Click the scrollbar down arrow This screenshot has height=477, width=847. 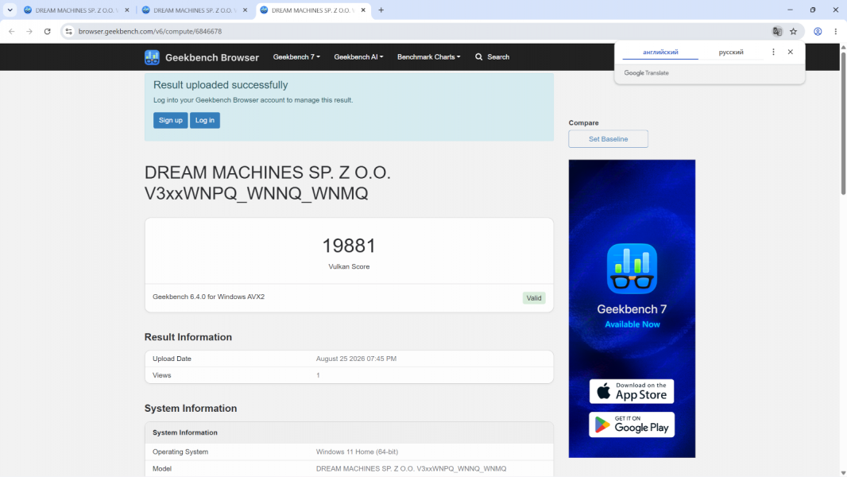pos(843,473)
